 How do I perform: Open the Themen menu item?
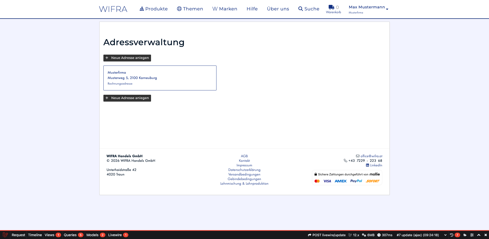coord(190,9)
